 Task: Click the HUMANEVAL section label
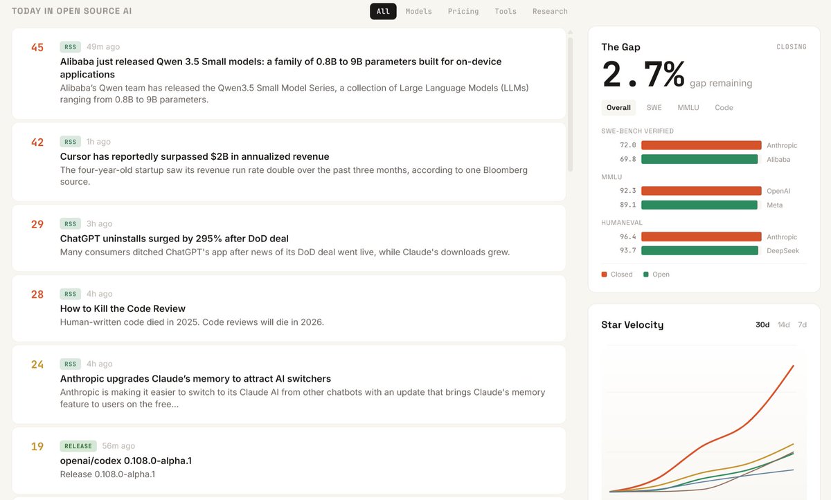pos(621,223)
